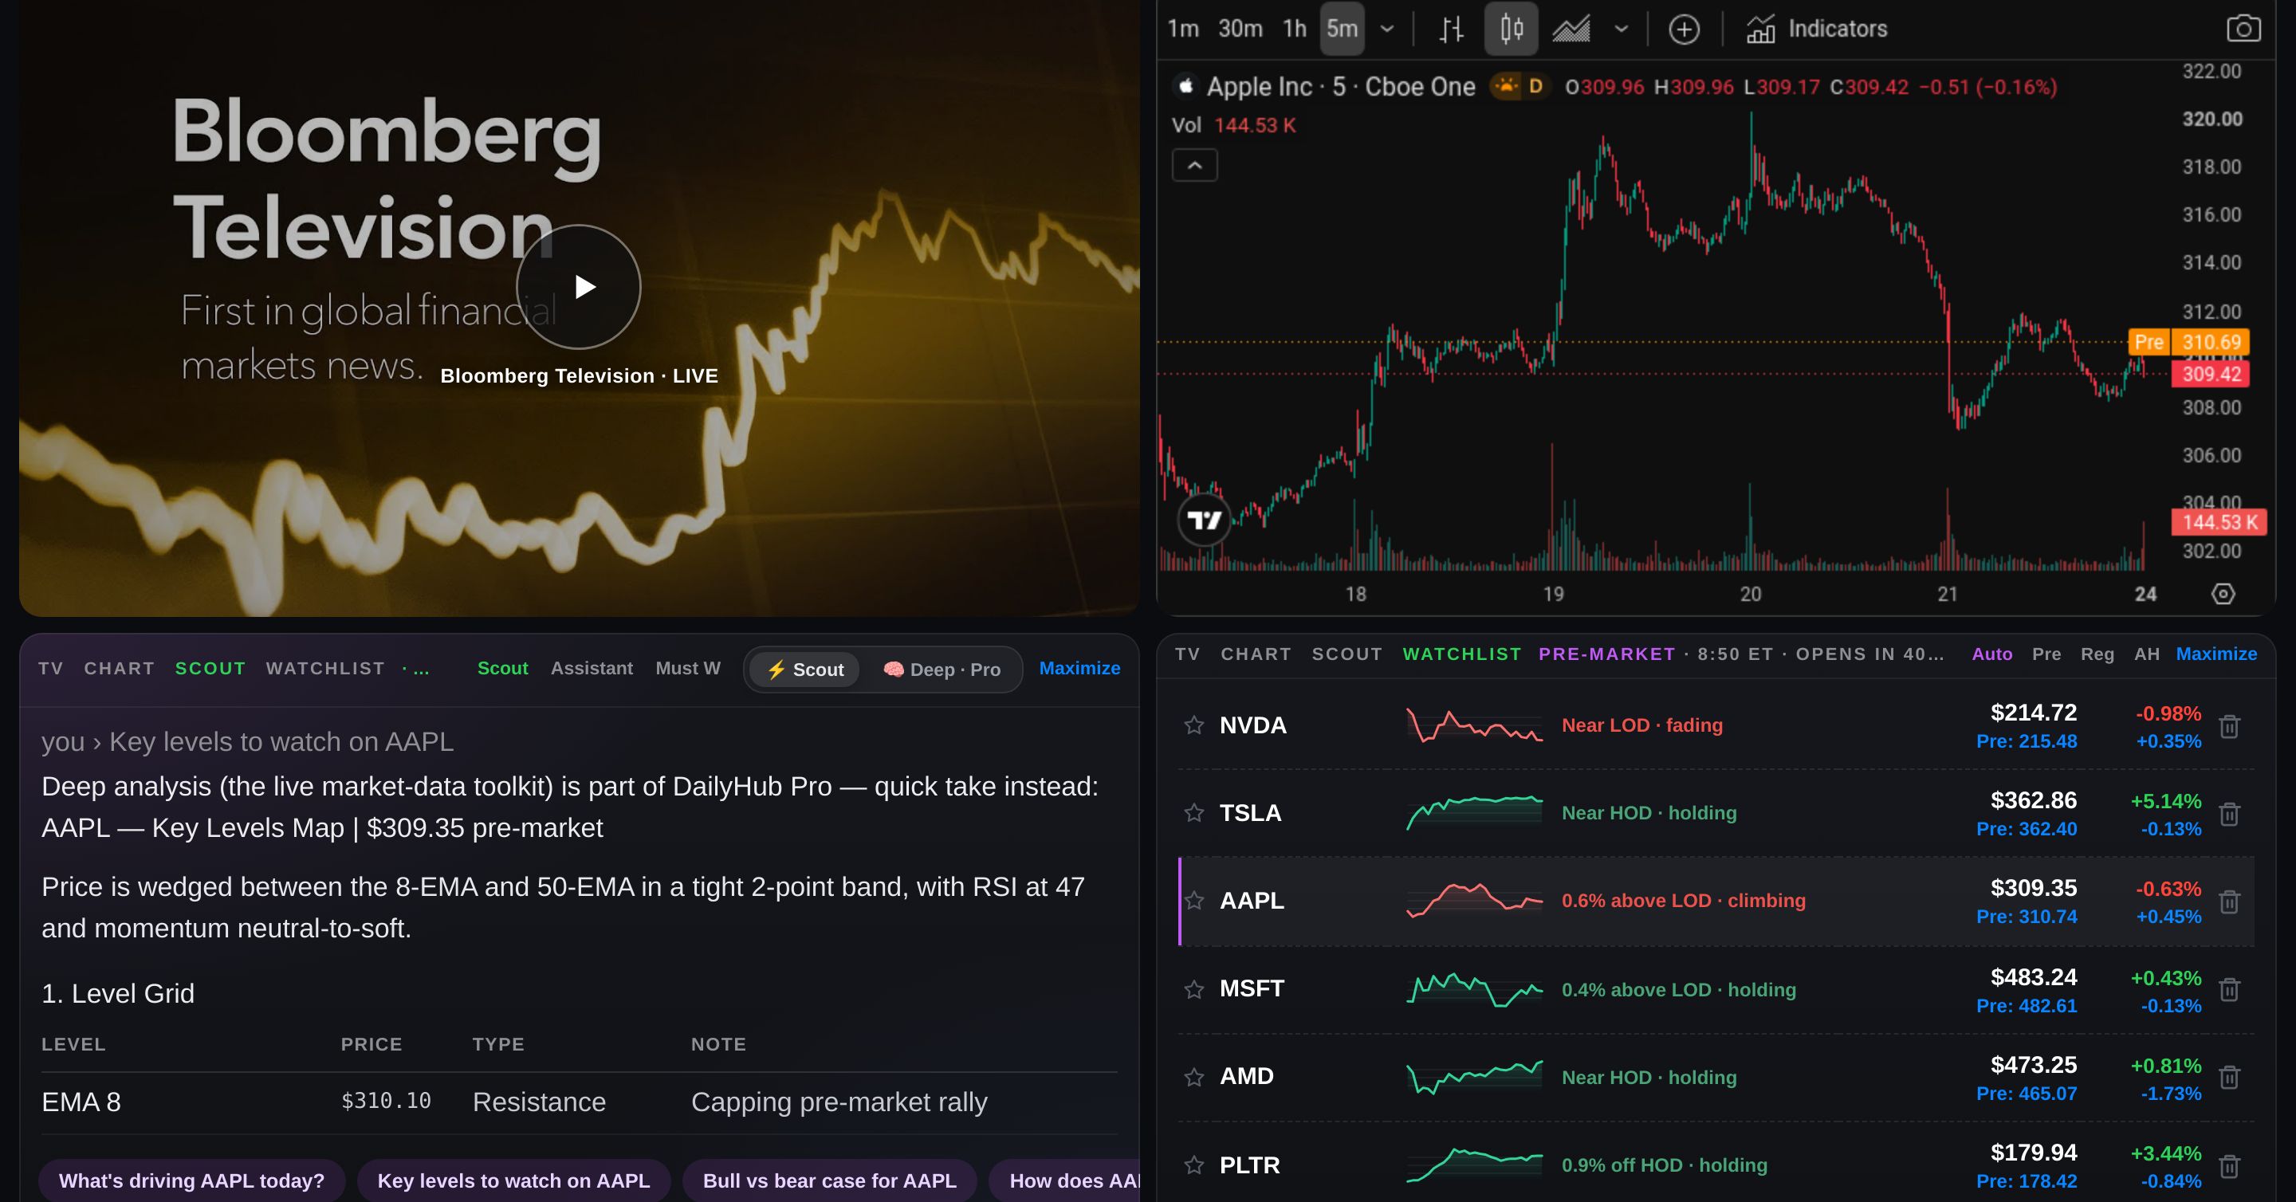Open the CHART tab in Scout panel
The width and height of the screenshot is (2296, 1202).
(x=120, y=668)
